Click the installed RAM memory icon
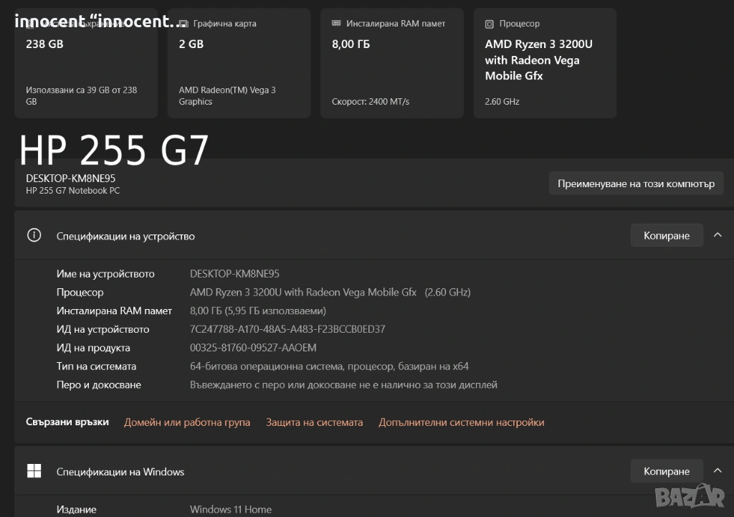The height and width of the screenshot is (517, 734). (337, 24)
